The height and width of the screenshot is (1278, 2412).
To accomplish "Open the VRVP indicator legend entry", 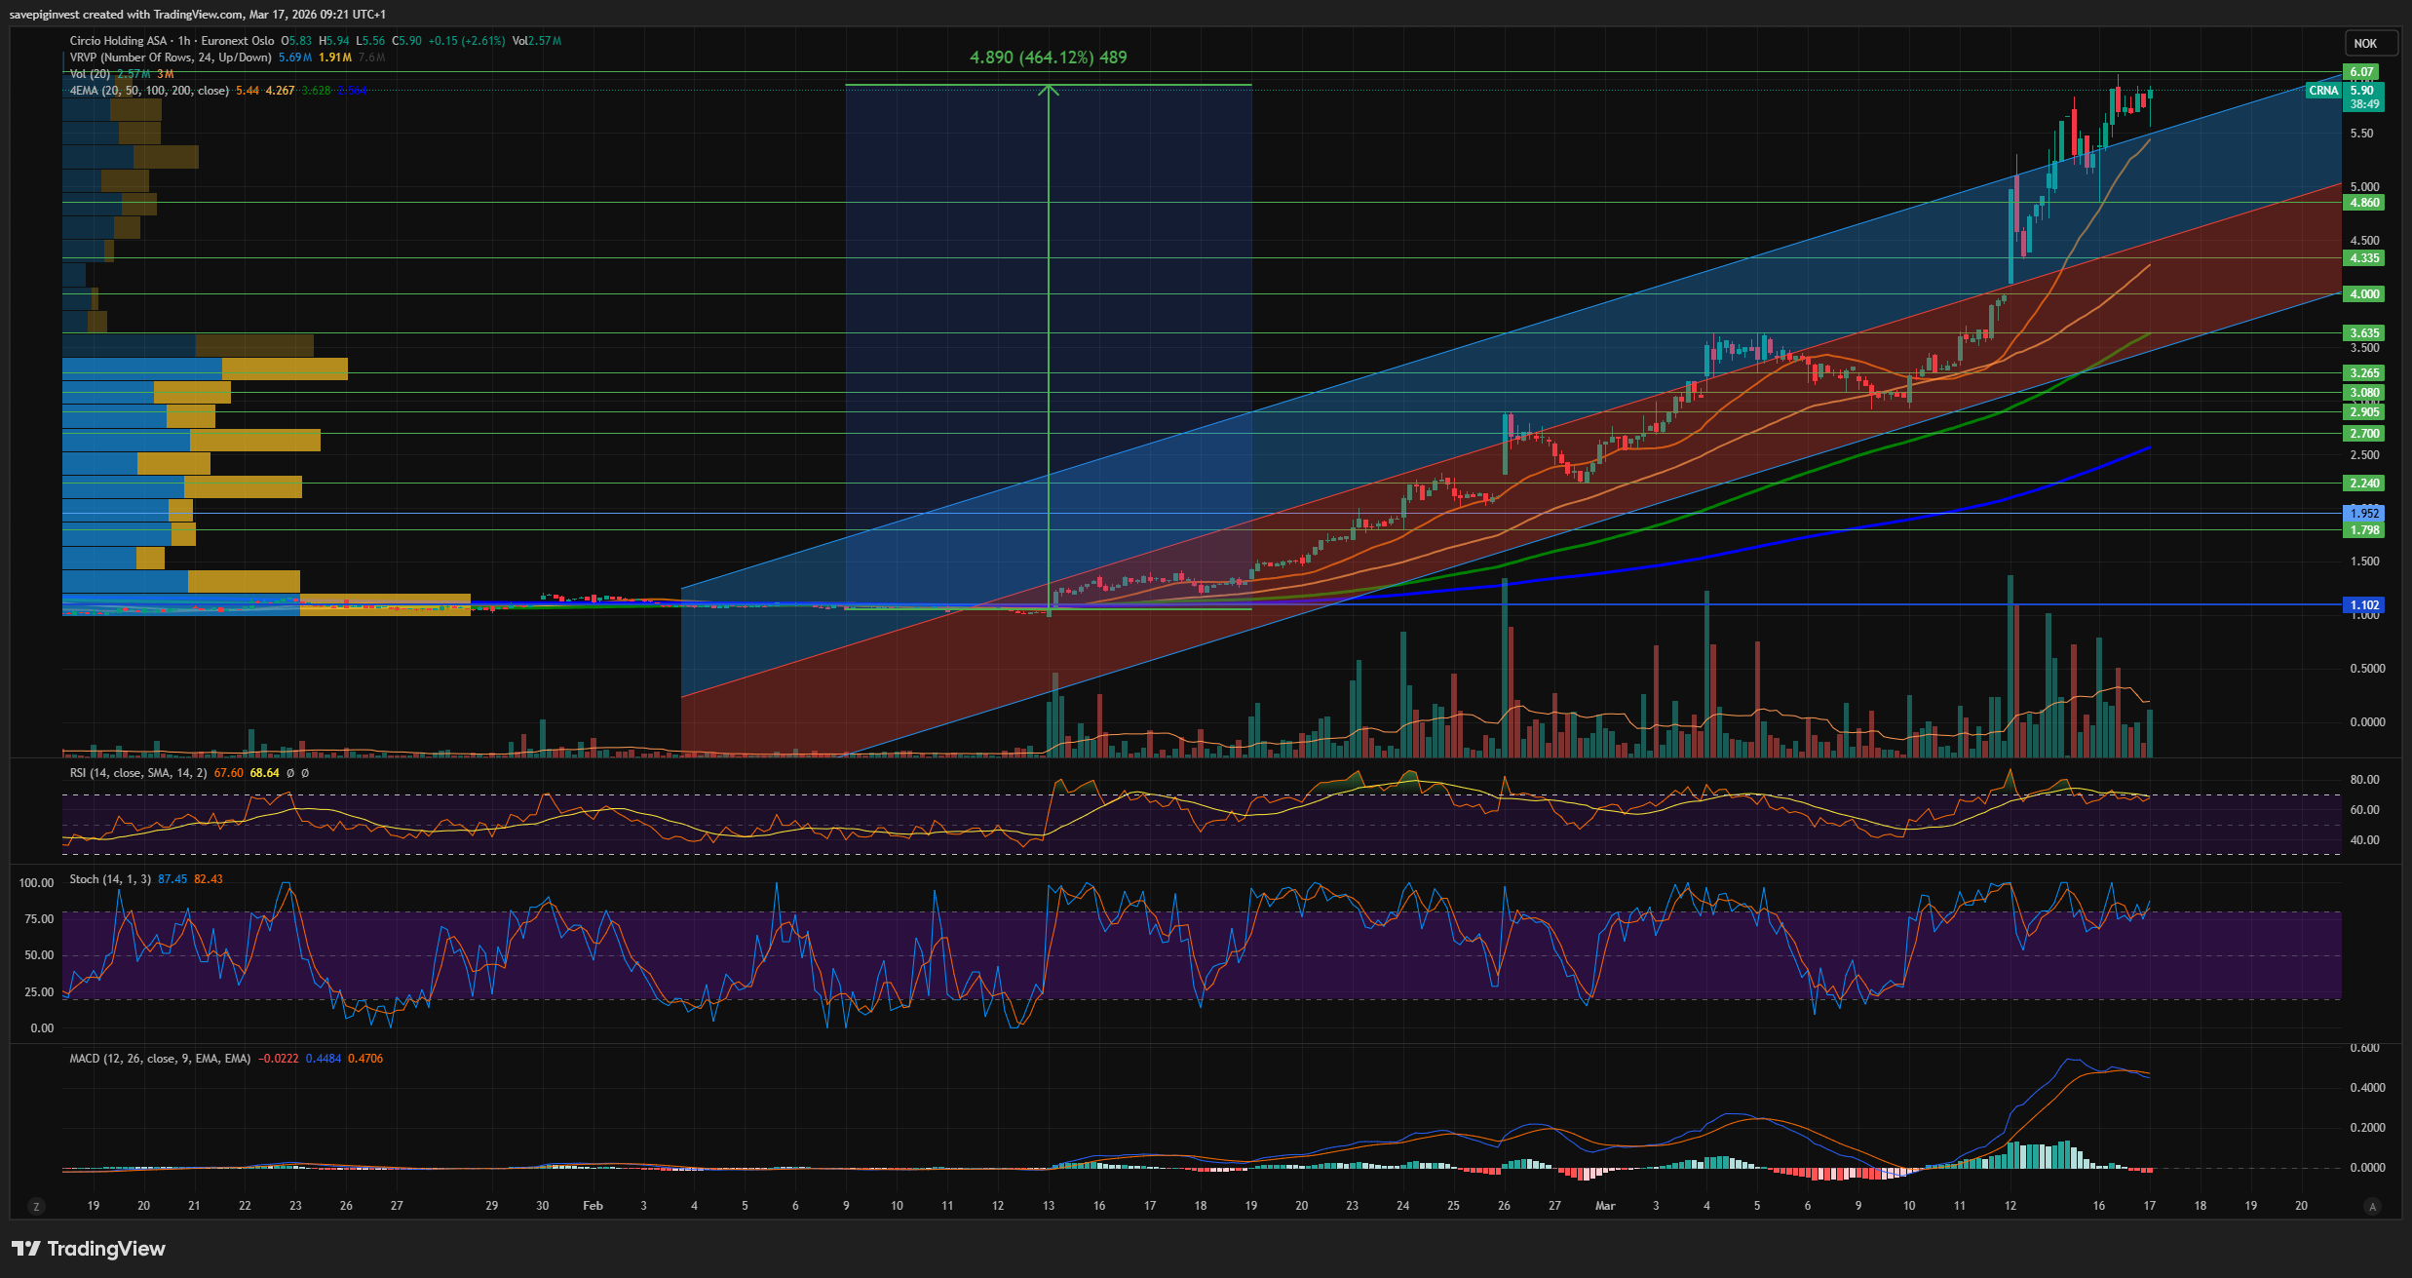I will [171, 58].
